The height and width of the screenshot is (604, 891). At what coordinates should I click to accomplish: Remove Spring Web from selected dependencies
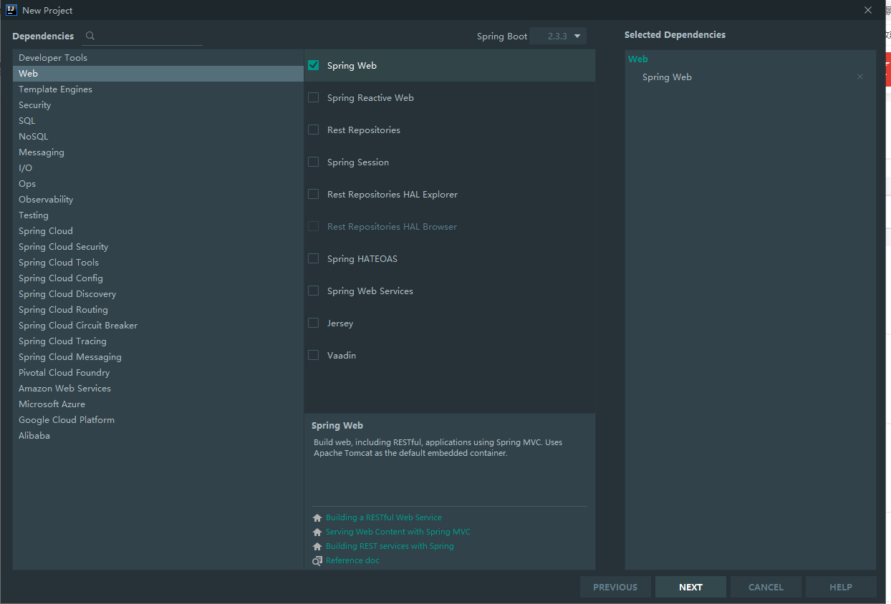tap(860, 77)
